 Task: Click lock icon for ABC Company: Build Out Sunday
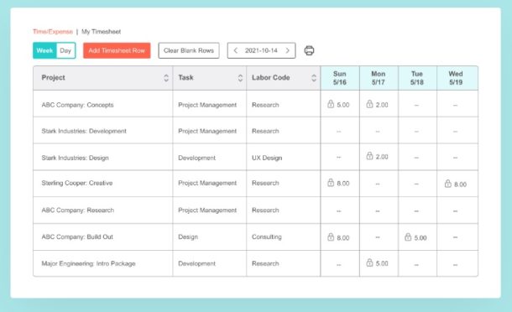coord(331,237)
